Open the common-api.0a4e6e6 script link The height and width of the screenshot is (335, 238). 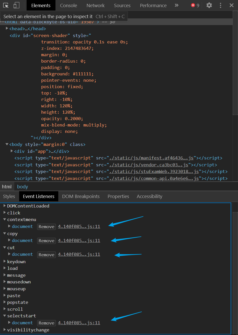(154, 178)
